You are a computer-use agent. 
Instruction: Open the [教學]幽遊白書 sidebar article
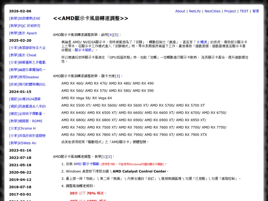tap(27, 70)
